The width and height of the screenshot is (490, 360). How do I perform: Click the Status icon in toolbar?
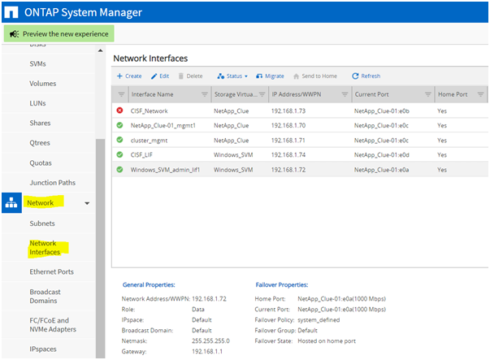point(221,76)
